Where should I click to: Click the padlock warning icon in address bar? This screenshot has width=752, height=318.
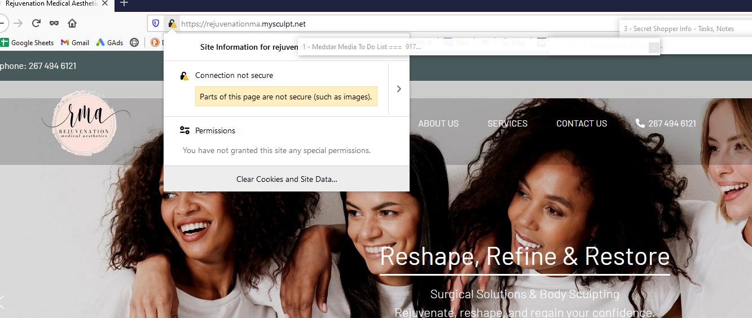[x=172, y=24]
